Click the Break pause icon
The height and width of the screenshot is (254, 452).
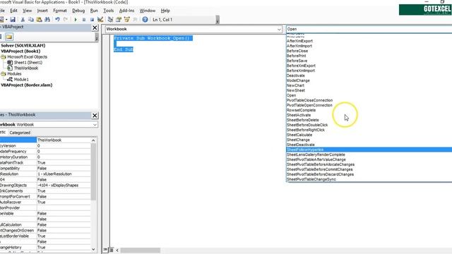pyautogui.click(x=83, y=20)
